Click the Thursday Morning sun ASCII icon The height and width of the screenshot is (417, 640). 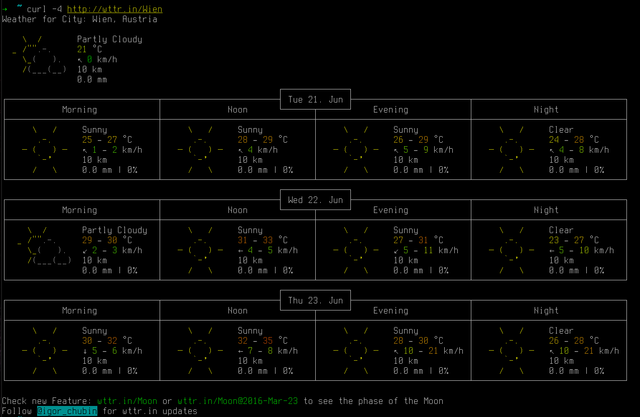(x=45, y=351)
